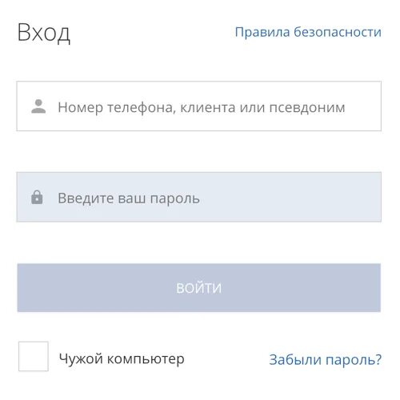Image resolution: width=400 pixels, height=400 pixels.
Task: Focus the phone number or alias field
Action: pyautogui.click(x=199, y=106)
